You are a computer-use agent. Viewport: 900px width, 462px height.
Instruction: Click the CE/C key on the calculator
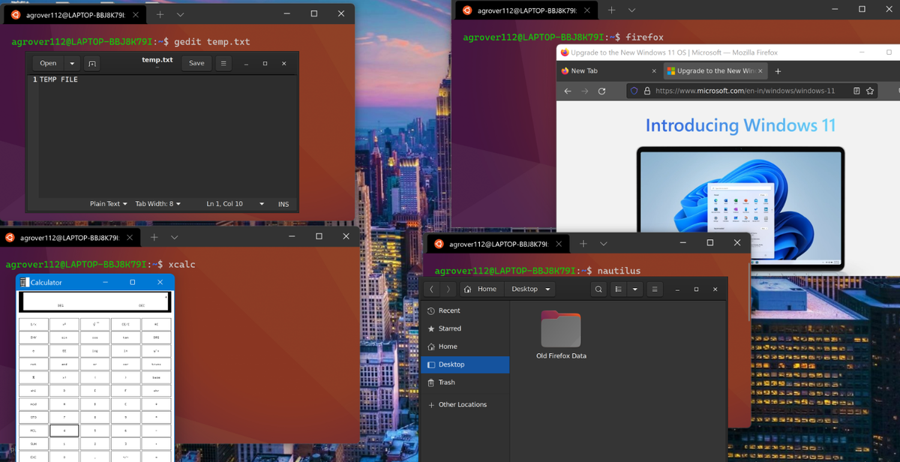coord(125,324)
